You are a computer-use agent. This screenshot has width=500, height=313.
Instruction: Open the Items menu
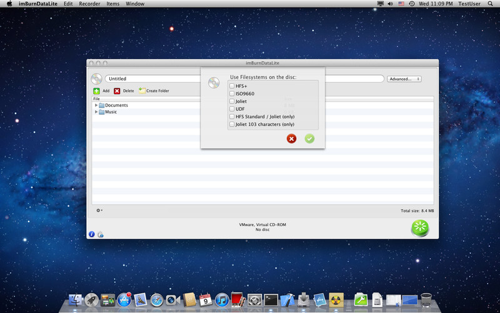(113, 4)
